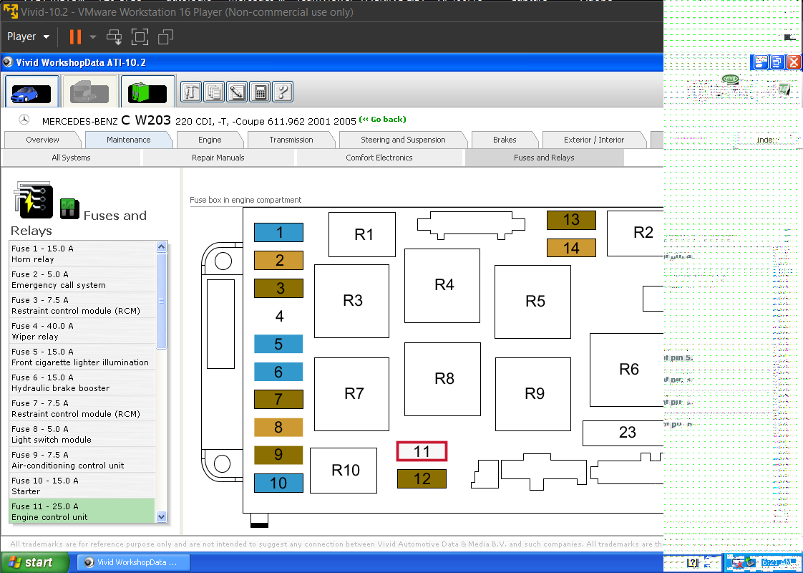Select the Comfort Electronics sub-tab
Image resolution: width=803 pixels, height=573 pixels.
click(x=379, y=158)
